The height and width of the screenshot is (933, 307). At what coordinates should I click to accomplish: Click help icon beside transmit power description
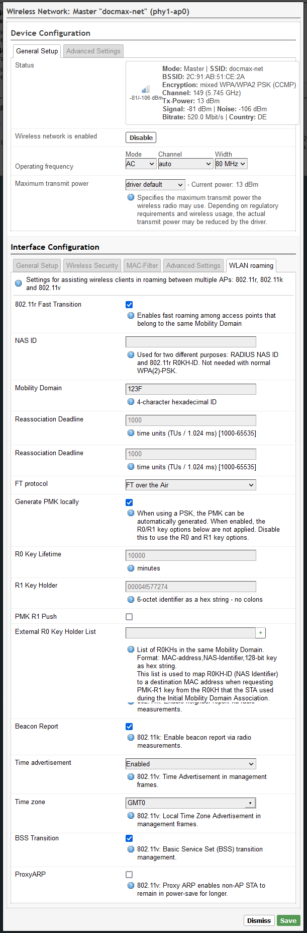point(131,197)
